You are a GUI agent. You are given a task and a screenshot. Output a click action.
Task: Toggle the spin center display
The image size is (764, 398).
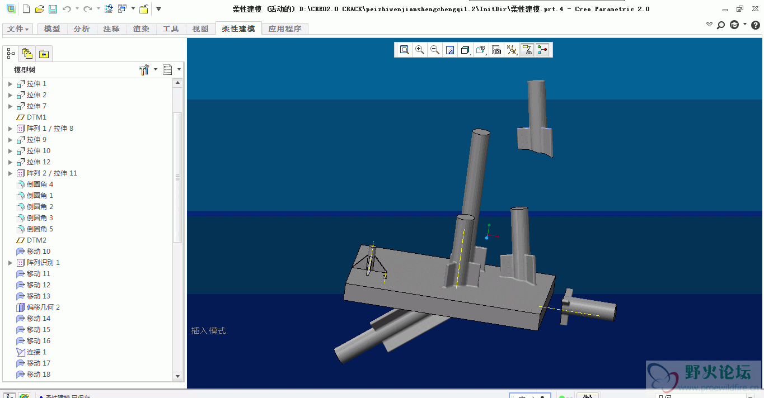[542, 50]
